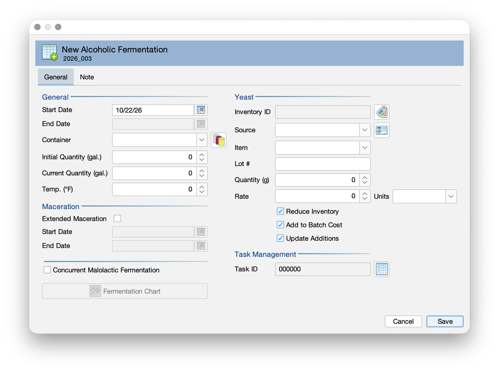Adjust the Temp. (°F) stepper
Viewport: 499px width, 372px height.
tap(202, 190)
